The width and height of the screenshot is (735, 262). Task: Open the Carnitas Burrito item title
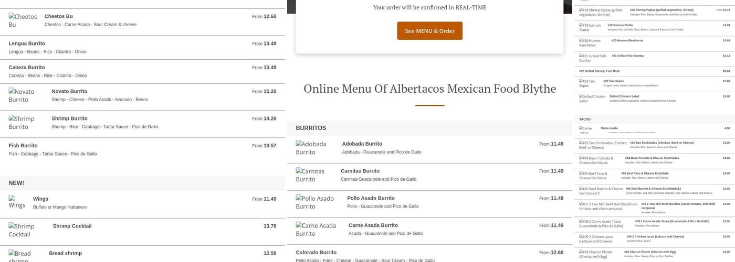[x=360, y=171]
